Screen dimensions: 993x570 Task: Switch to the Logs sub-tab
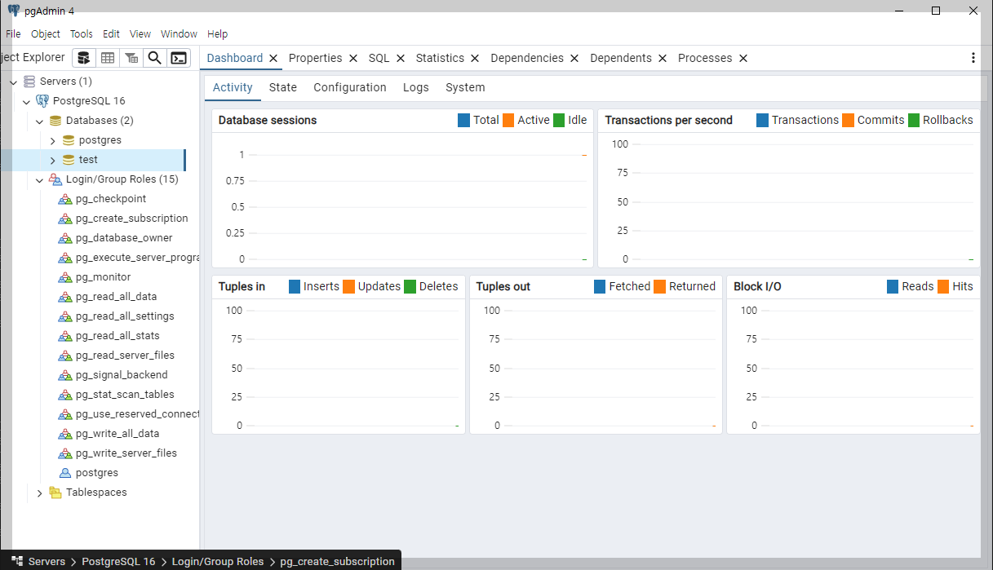[416, 87]
